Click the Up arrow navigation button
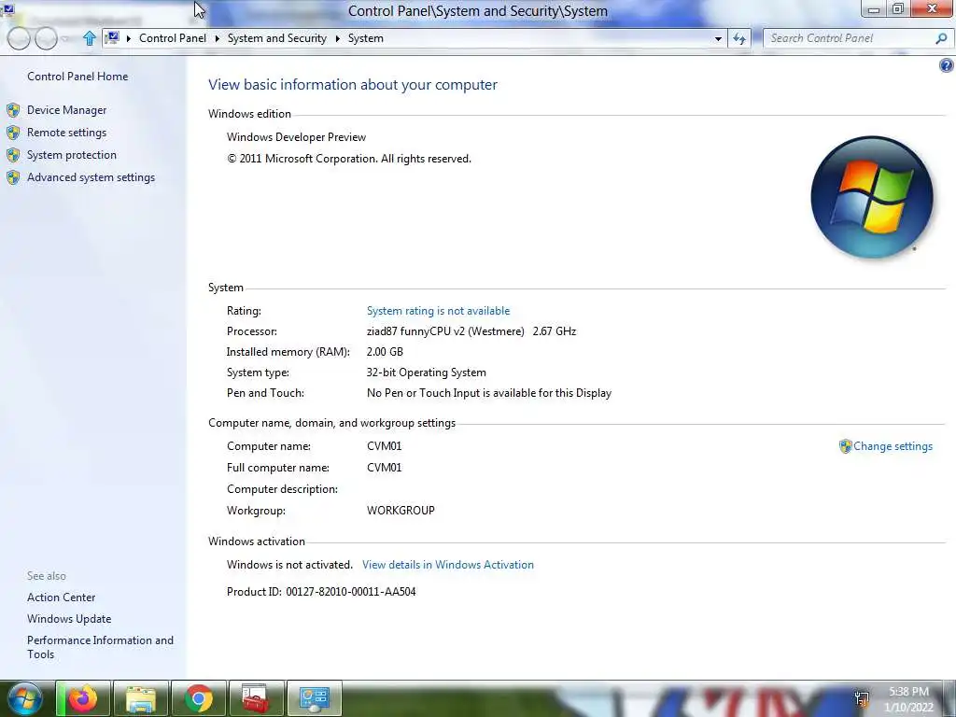The image size is (956, 717). pos(89,38)
